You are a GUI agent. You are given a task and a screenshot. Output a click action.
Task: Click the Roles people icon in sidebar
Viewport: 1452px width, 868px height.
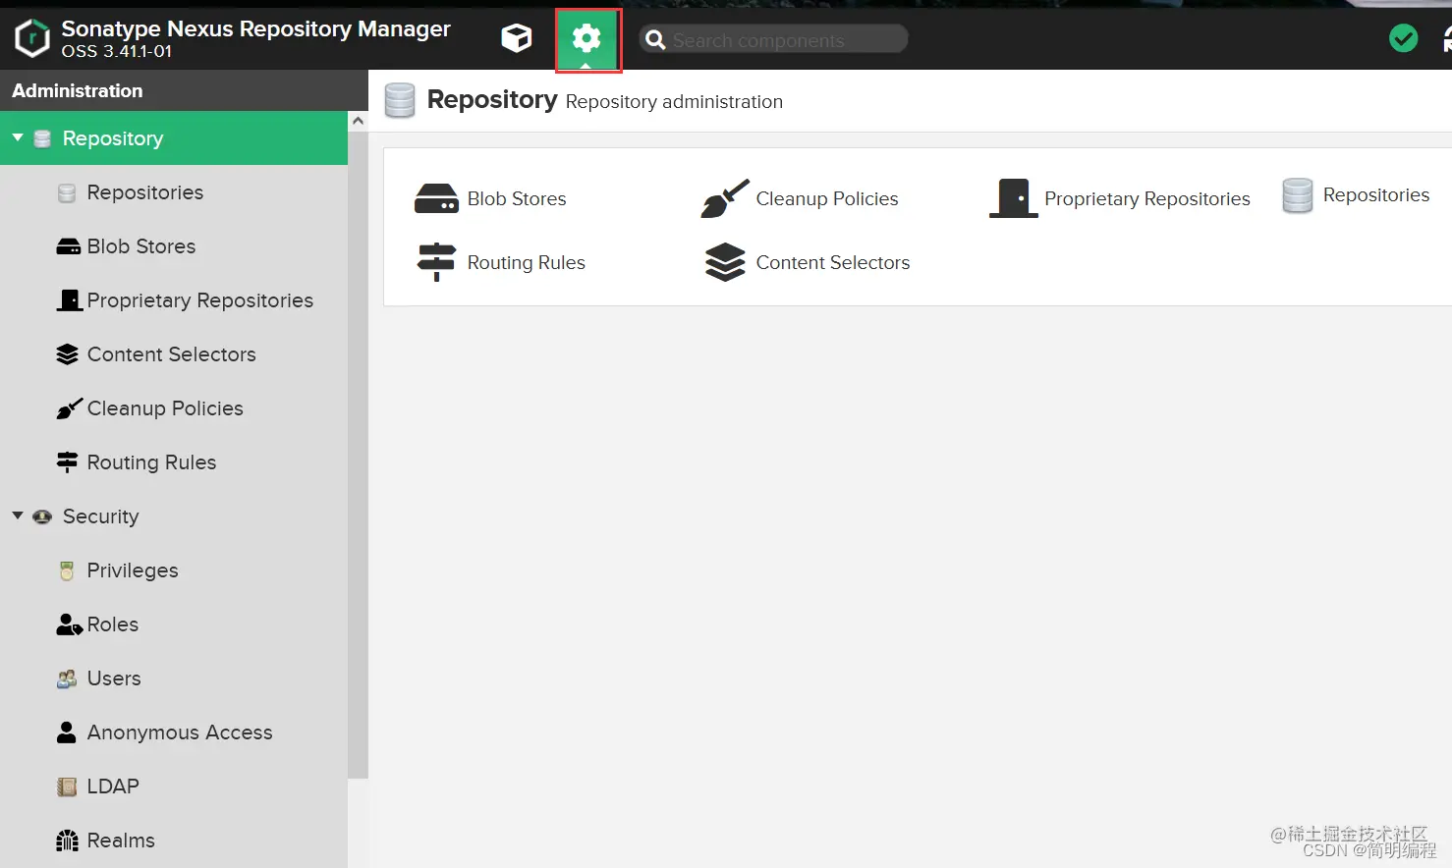click(69, 624)
